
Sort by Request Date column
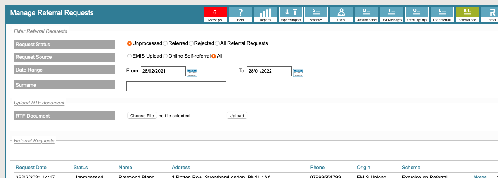[x=31, y=168]
